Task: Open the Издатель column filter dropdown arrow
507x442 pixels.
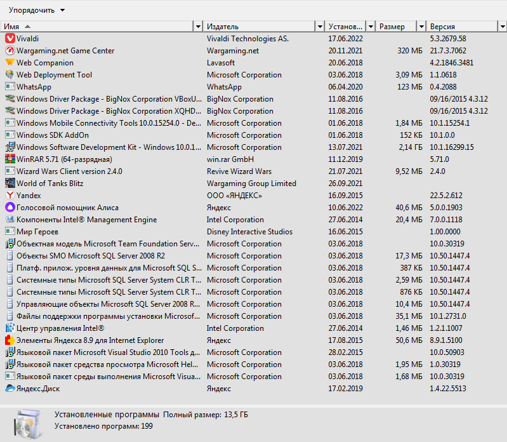Action: (x=320, y=27)
